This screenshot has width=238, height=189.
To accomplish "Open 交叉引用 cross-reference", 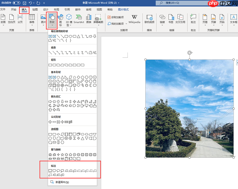I will click(180, 19).
